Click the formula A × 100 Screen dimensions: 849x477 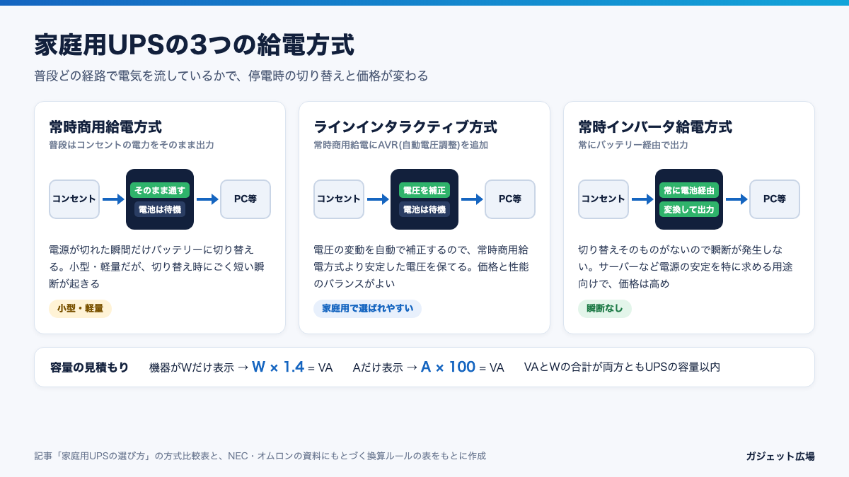pos(448,367)
